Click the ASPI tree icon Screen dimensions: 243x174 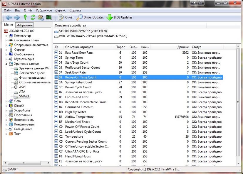(x=16, y=87)
